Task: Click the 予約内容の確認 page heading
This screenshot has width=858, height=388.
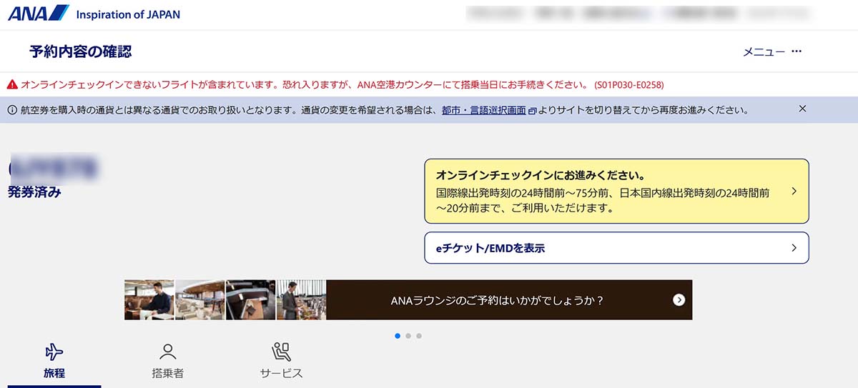Action: click(81, 51)
